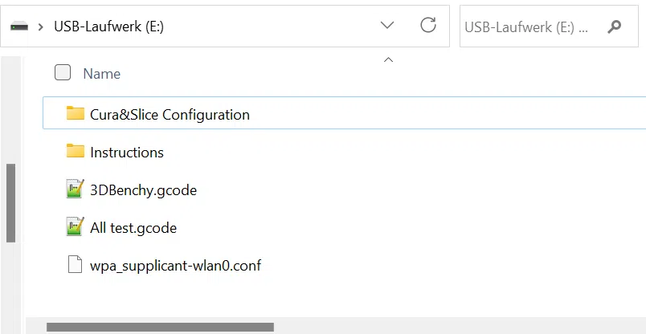Refresh the USB-Laufwerk folder view

(x=428, y=25)
